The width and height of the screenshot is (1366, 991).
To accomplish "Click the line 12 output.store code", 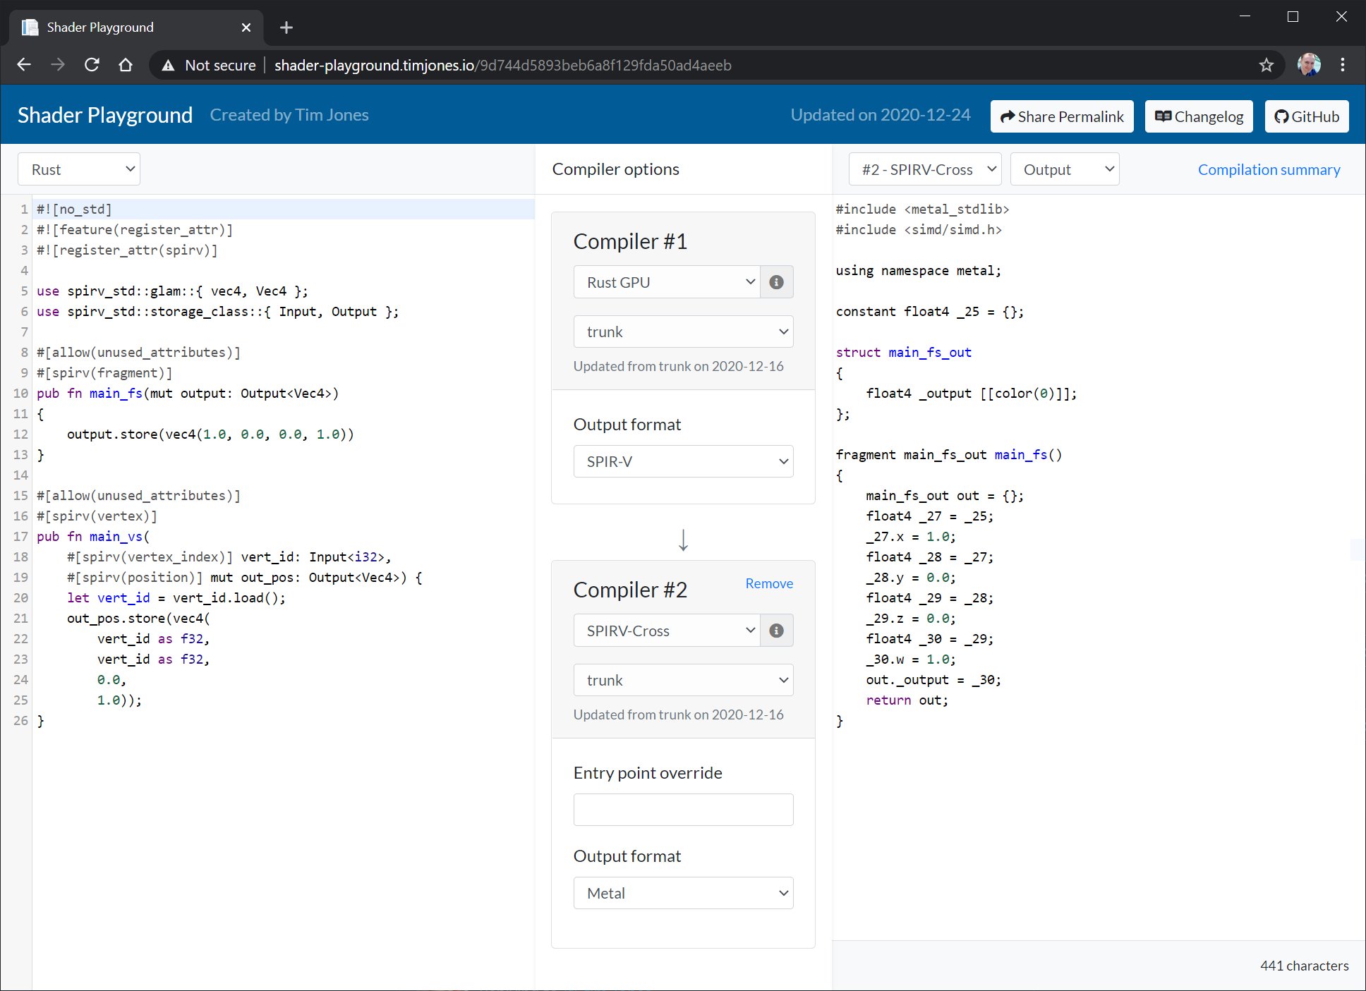I will (210, 434).
